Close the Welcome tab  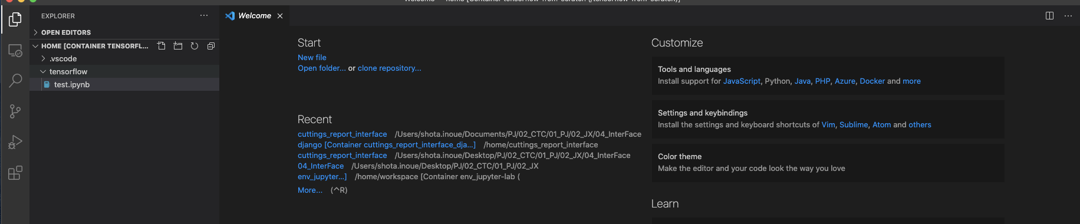[280, 16]
